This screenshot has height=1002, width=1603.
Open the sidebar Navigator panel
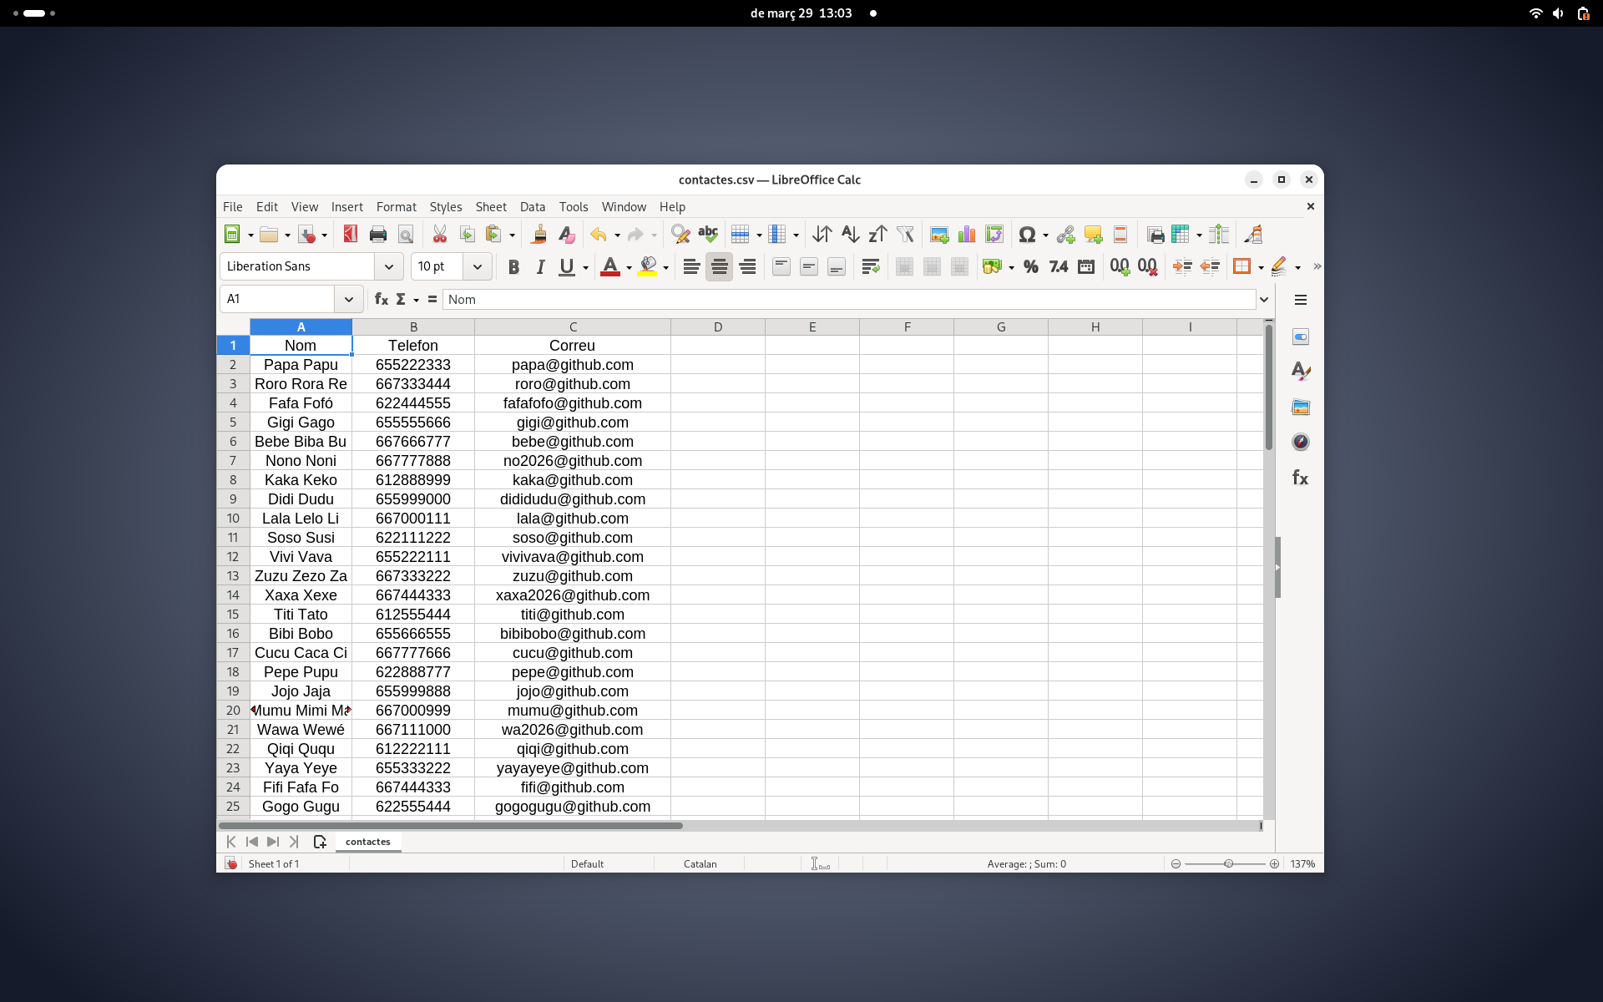point(1300,442)
